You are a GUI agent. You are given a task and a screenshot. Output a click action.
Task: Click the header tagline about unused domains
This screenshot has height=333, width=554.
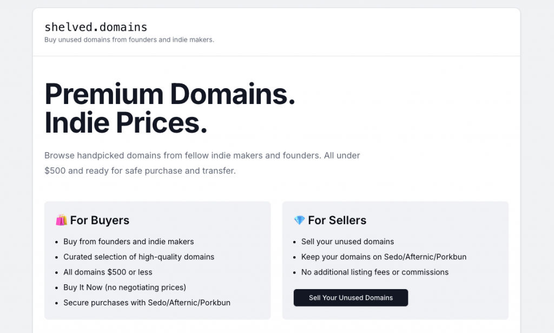129,40
